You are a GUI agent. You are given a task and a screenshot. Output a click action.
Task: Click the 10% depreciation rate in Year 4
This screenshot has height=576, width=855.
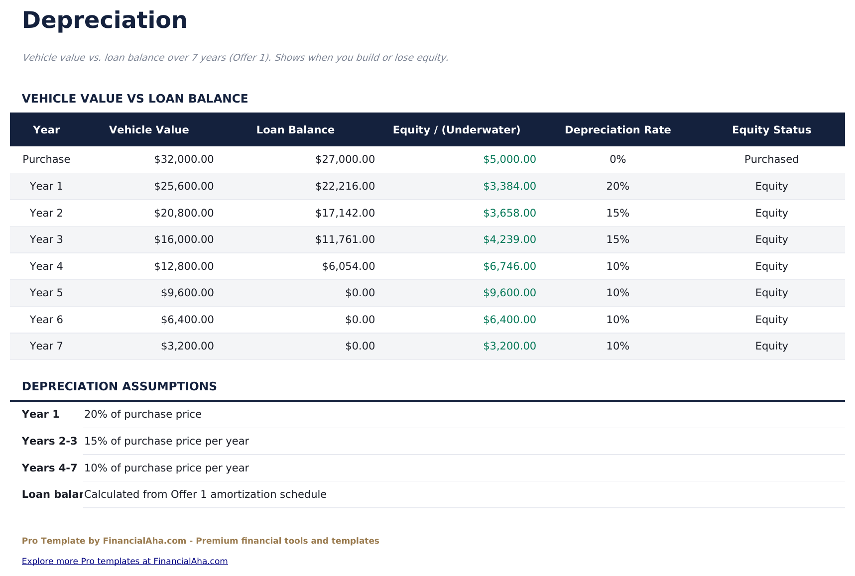617,266
